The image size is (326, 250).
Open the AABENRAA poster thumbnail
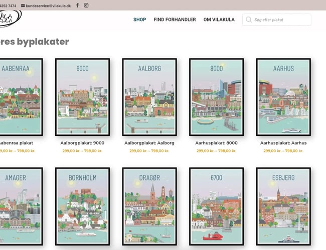tap(21, 97)
